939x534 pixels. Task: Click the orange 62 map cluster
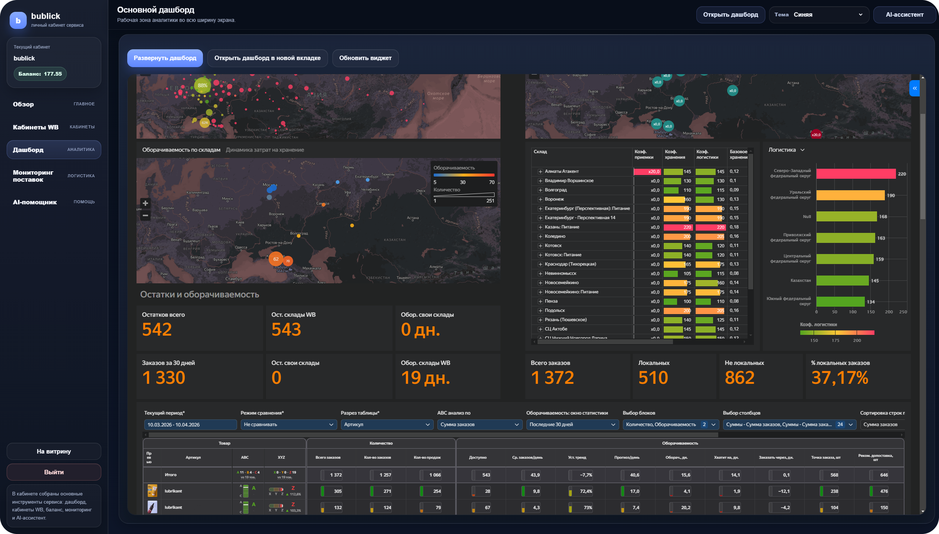[276, 259]
